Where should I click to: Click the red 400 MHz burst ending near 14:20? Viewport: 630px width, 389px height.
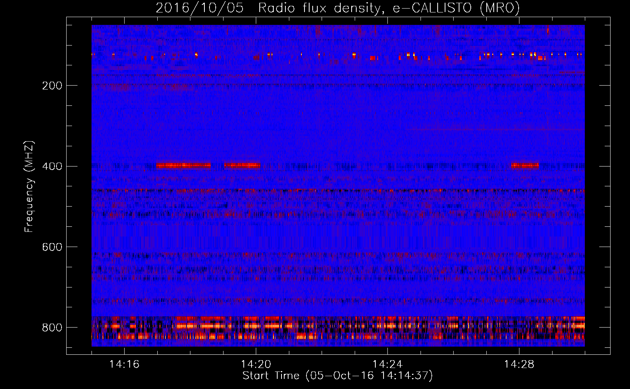[242, 165]
